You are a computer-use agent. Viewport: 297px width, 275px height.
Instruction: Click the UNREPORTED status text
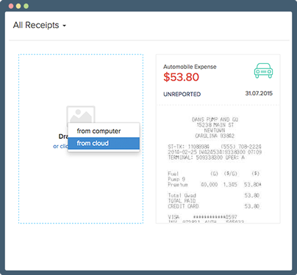(182, 94)
